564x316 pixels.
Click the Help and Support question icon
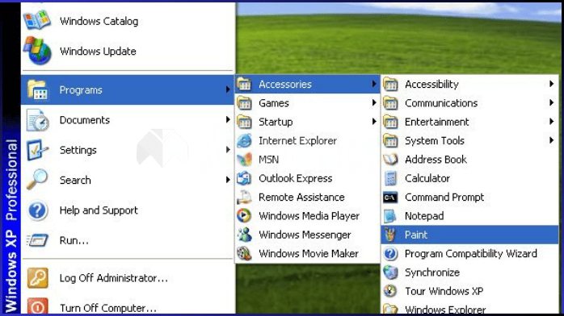[x=37, y=210]
